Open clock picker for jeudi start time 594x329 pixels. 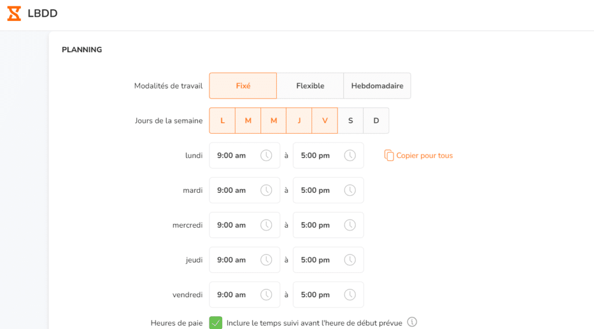pos(266,260)
